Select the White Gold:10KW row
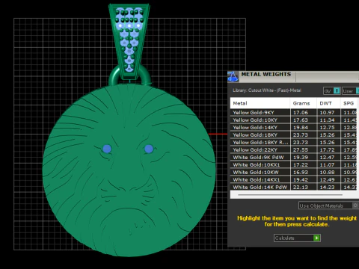 pos(293,172)
